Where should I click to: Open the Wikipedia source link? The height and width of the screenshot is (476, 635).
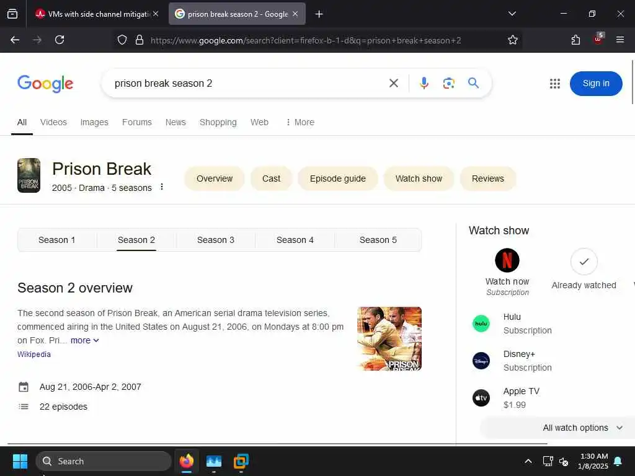[x=34, y=354]
